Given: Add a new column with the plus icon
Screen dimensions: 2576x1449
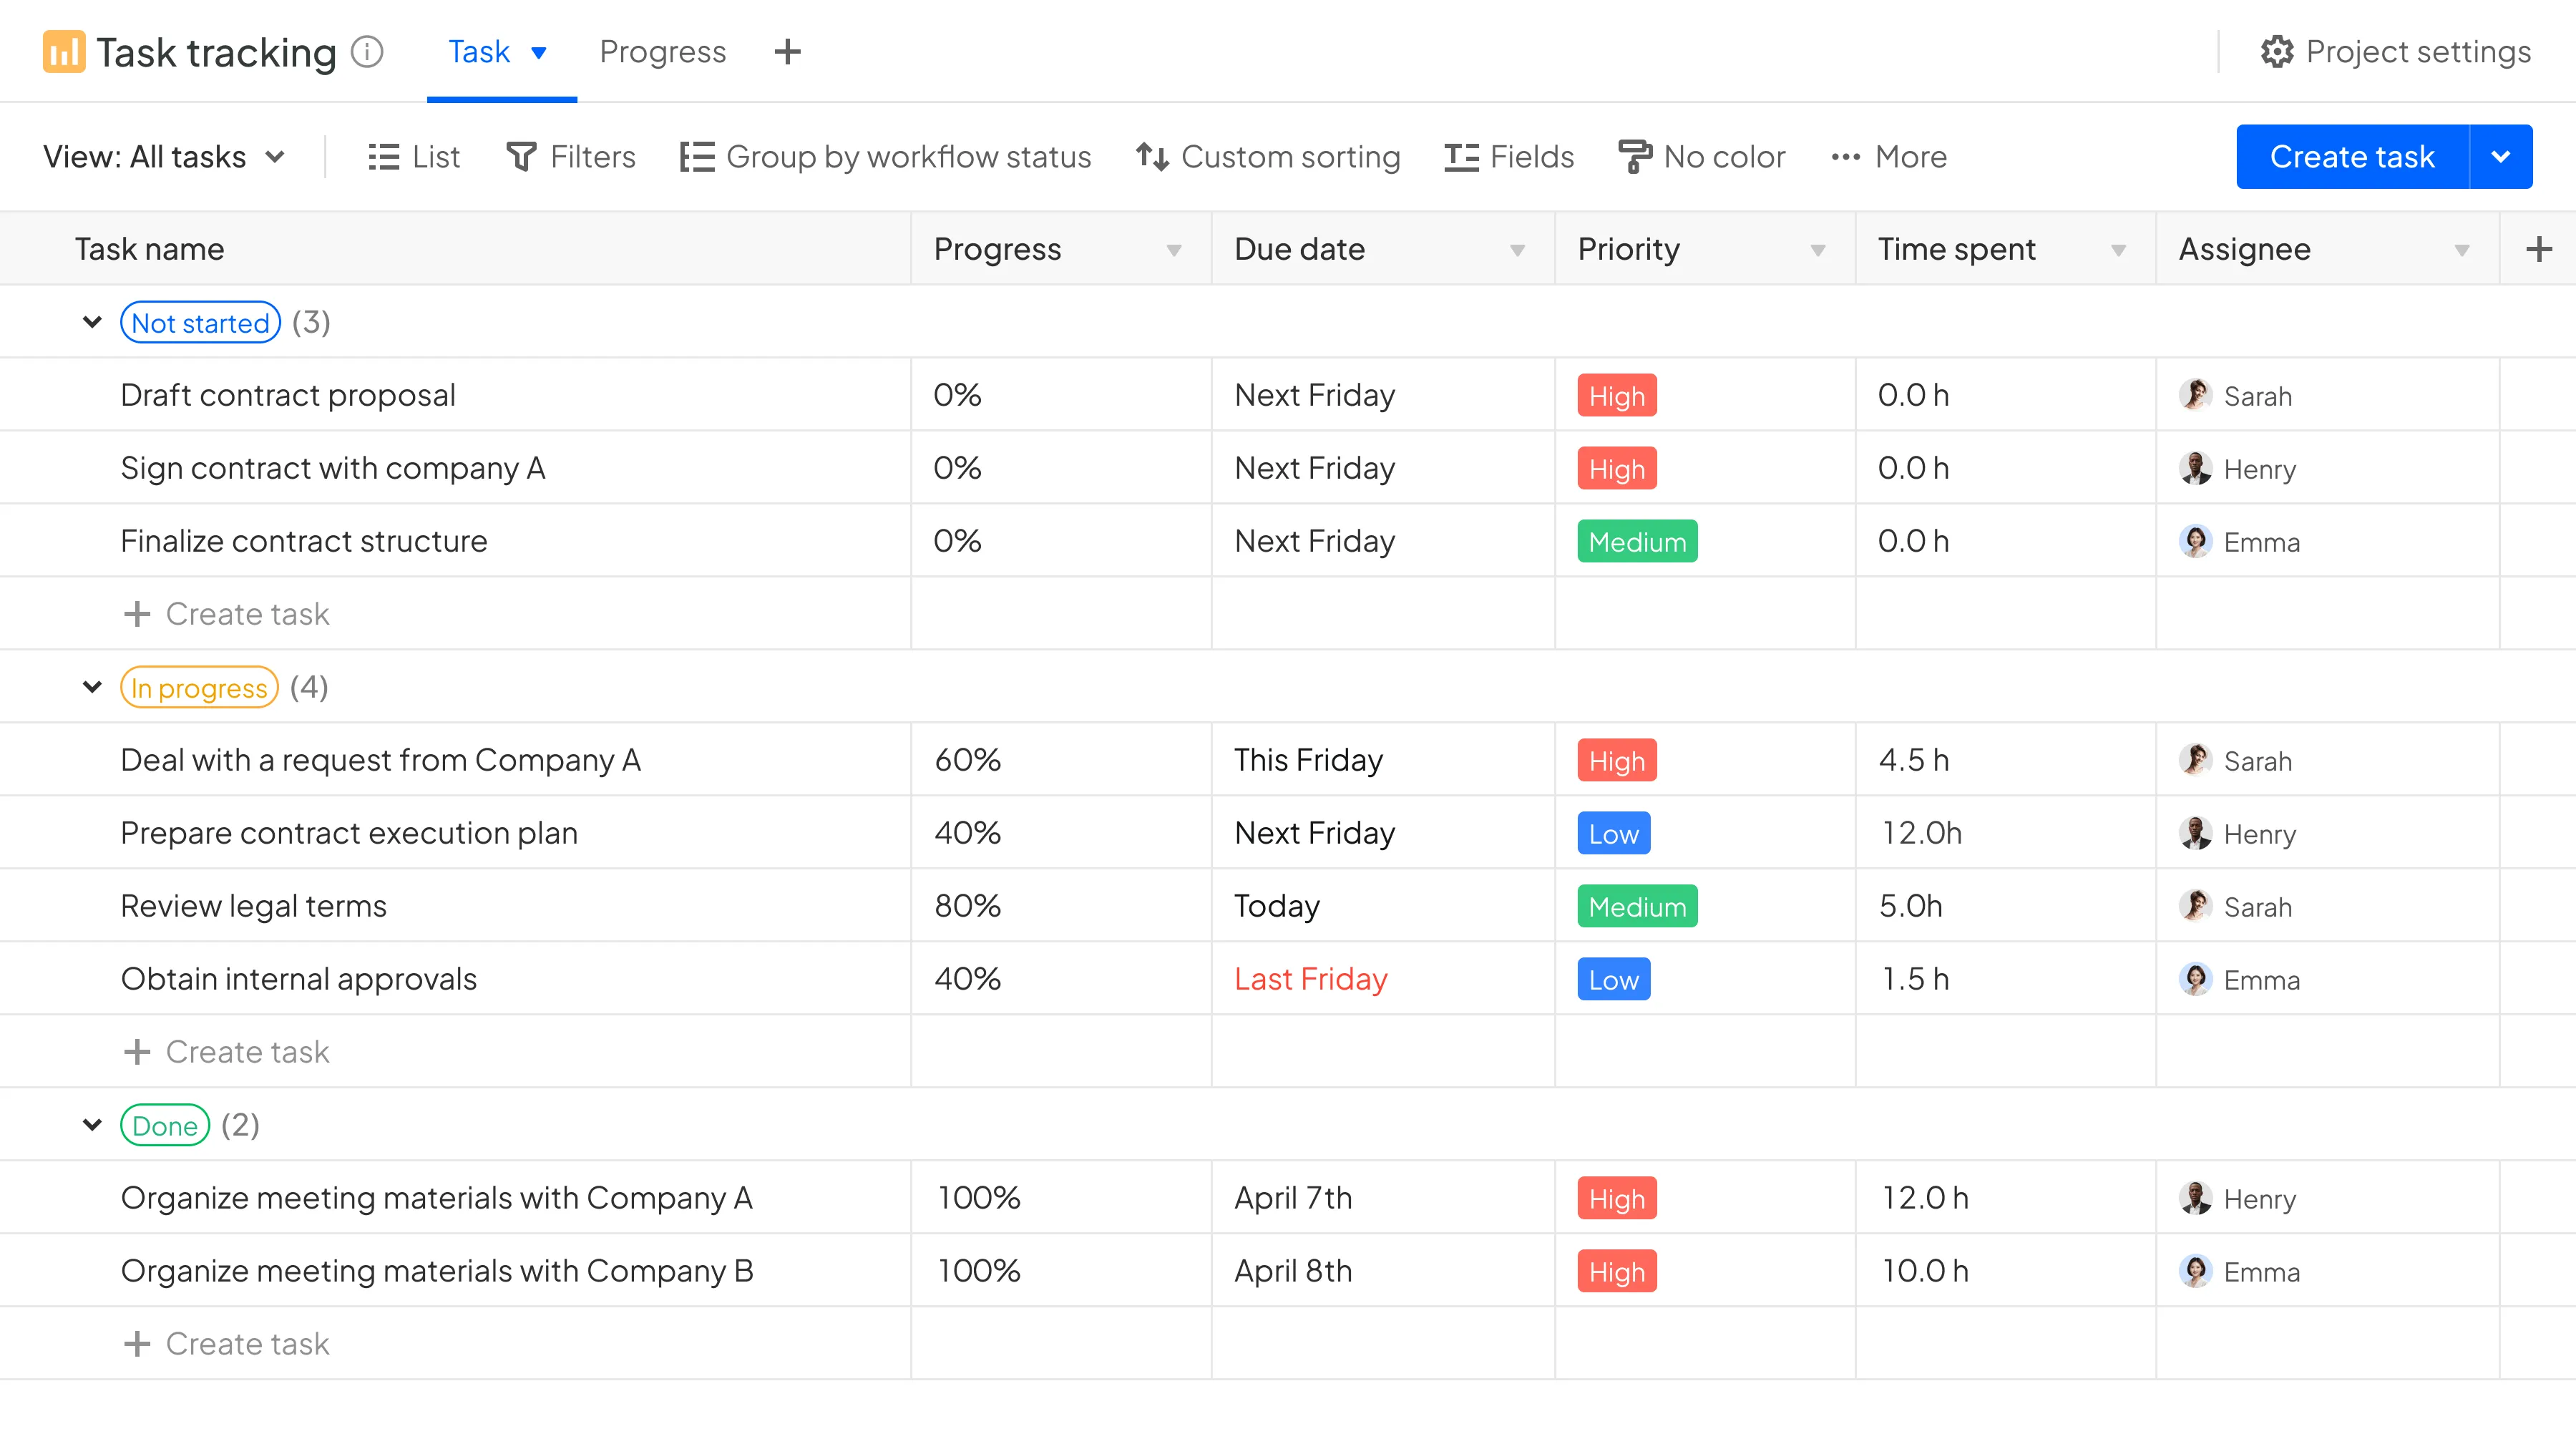Looking at the screenshot, I should point(2538,249).
